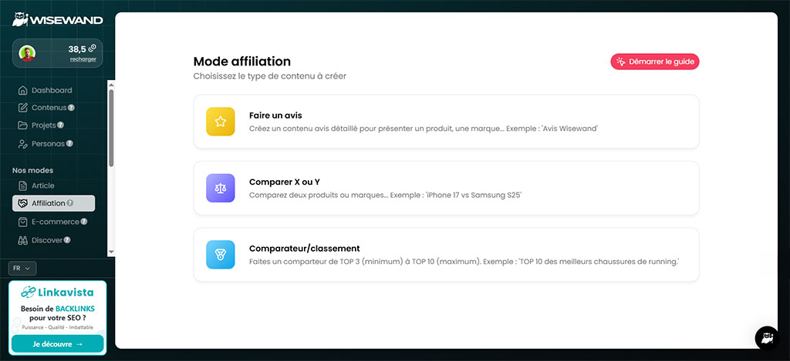The width and height of the screenshot is (790, 361).
Task: Click the credits coin icon beside 38,5
Action: (93, 48)
